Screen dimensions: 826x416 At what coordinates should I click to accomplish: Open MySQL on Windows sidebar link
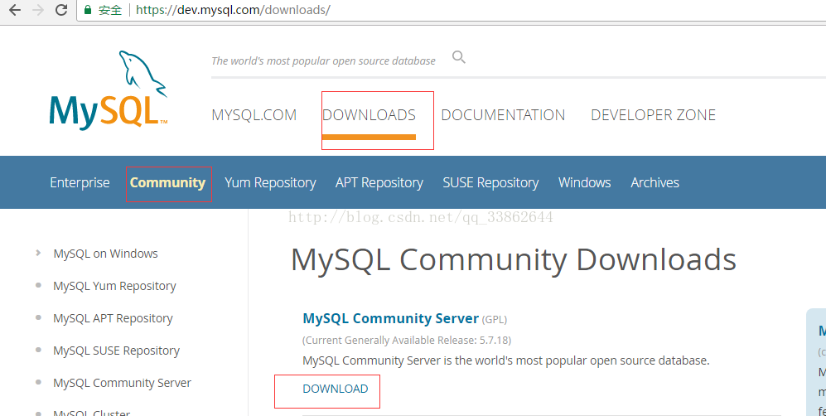point(105,254)
